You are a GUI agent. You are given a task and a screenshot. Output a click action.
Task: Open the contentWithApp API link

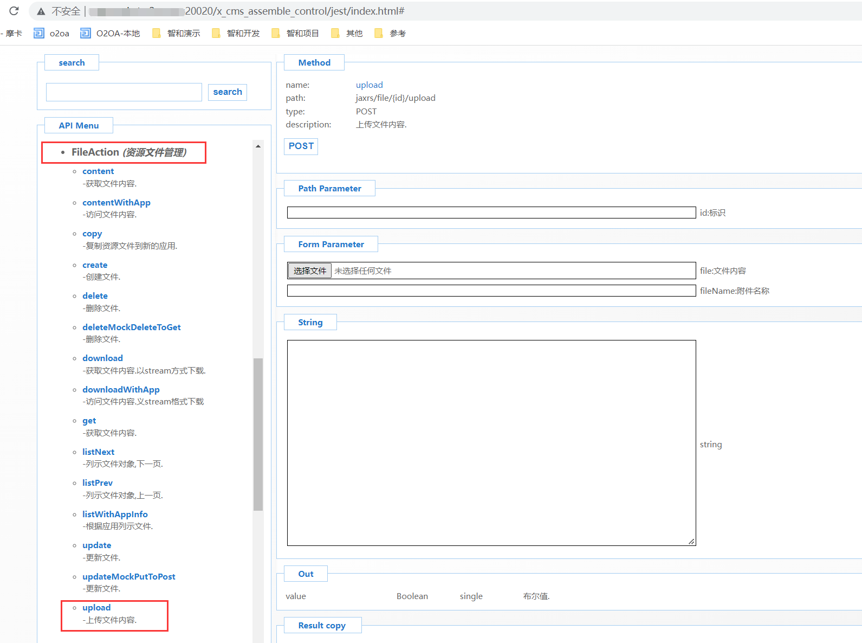tap(116, 203)
